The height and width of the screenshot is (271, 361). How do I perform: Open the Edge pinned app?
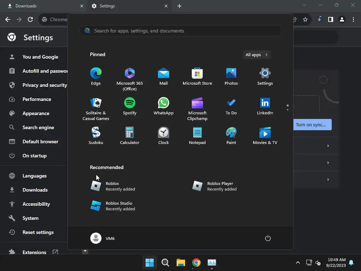pos(96,77)
